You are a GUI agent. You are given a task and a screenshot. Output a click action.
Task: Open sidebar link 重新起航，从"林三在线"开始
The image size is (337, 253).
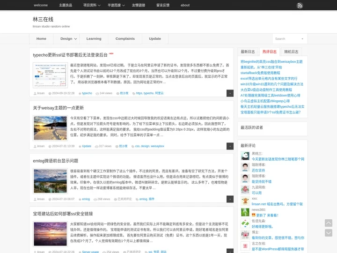[261, 67]
